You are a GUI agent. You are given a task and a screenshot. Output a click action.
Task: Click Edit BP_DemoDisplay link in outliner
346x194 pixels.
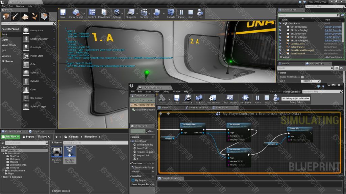[333, 27]
